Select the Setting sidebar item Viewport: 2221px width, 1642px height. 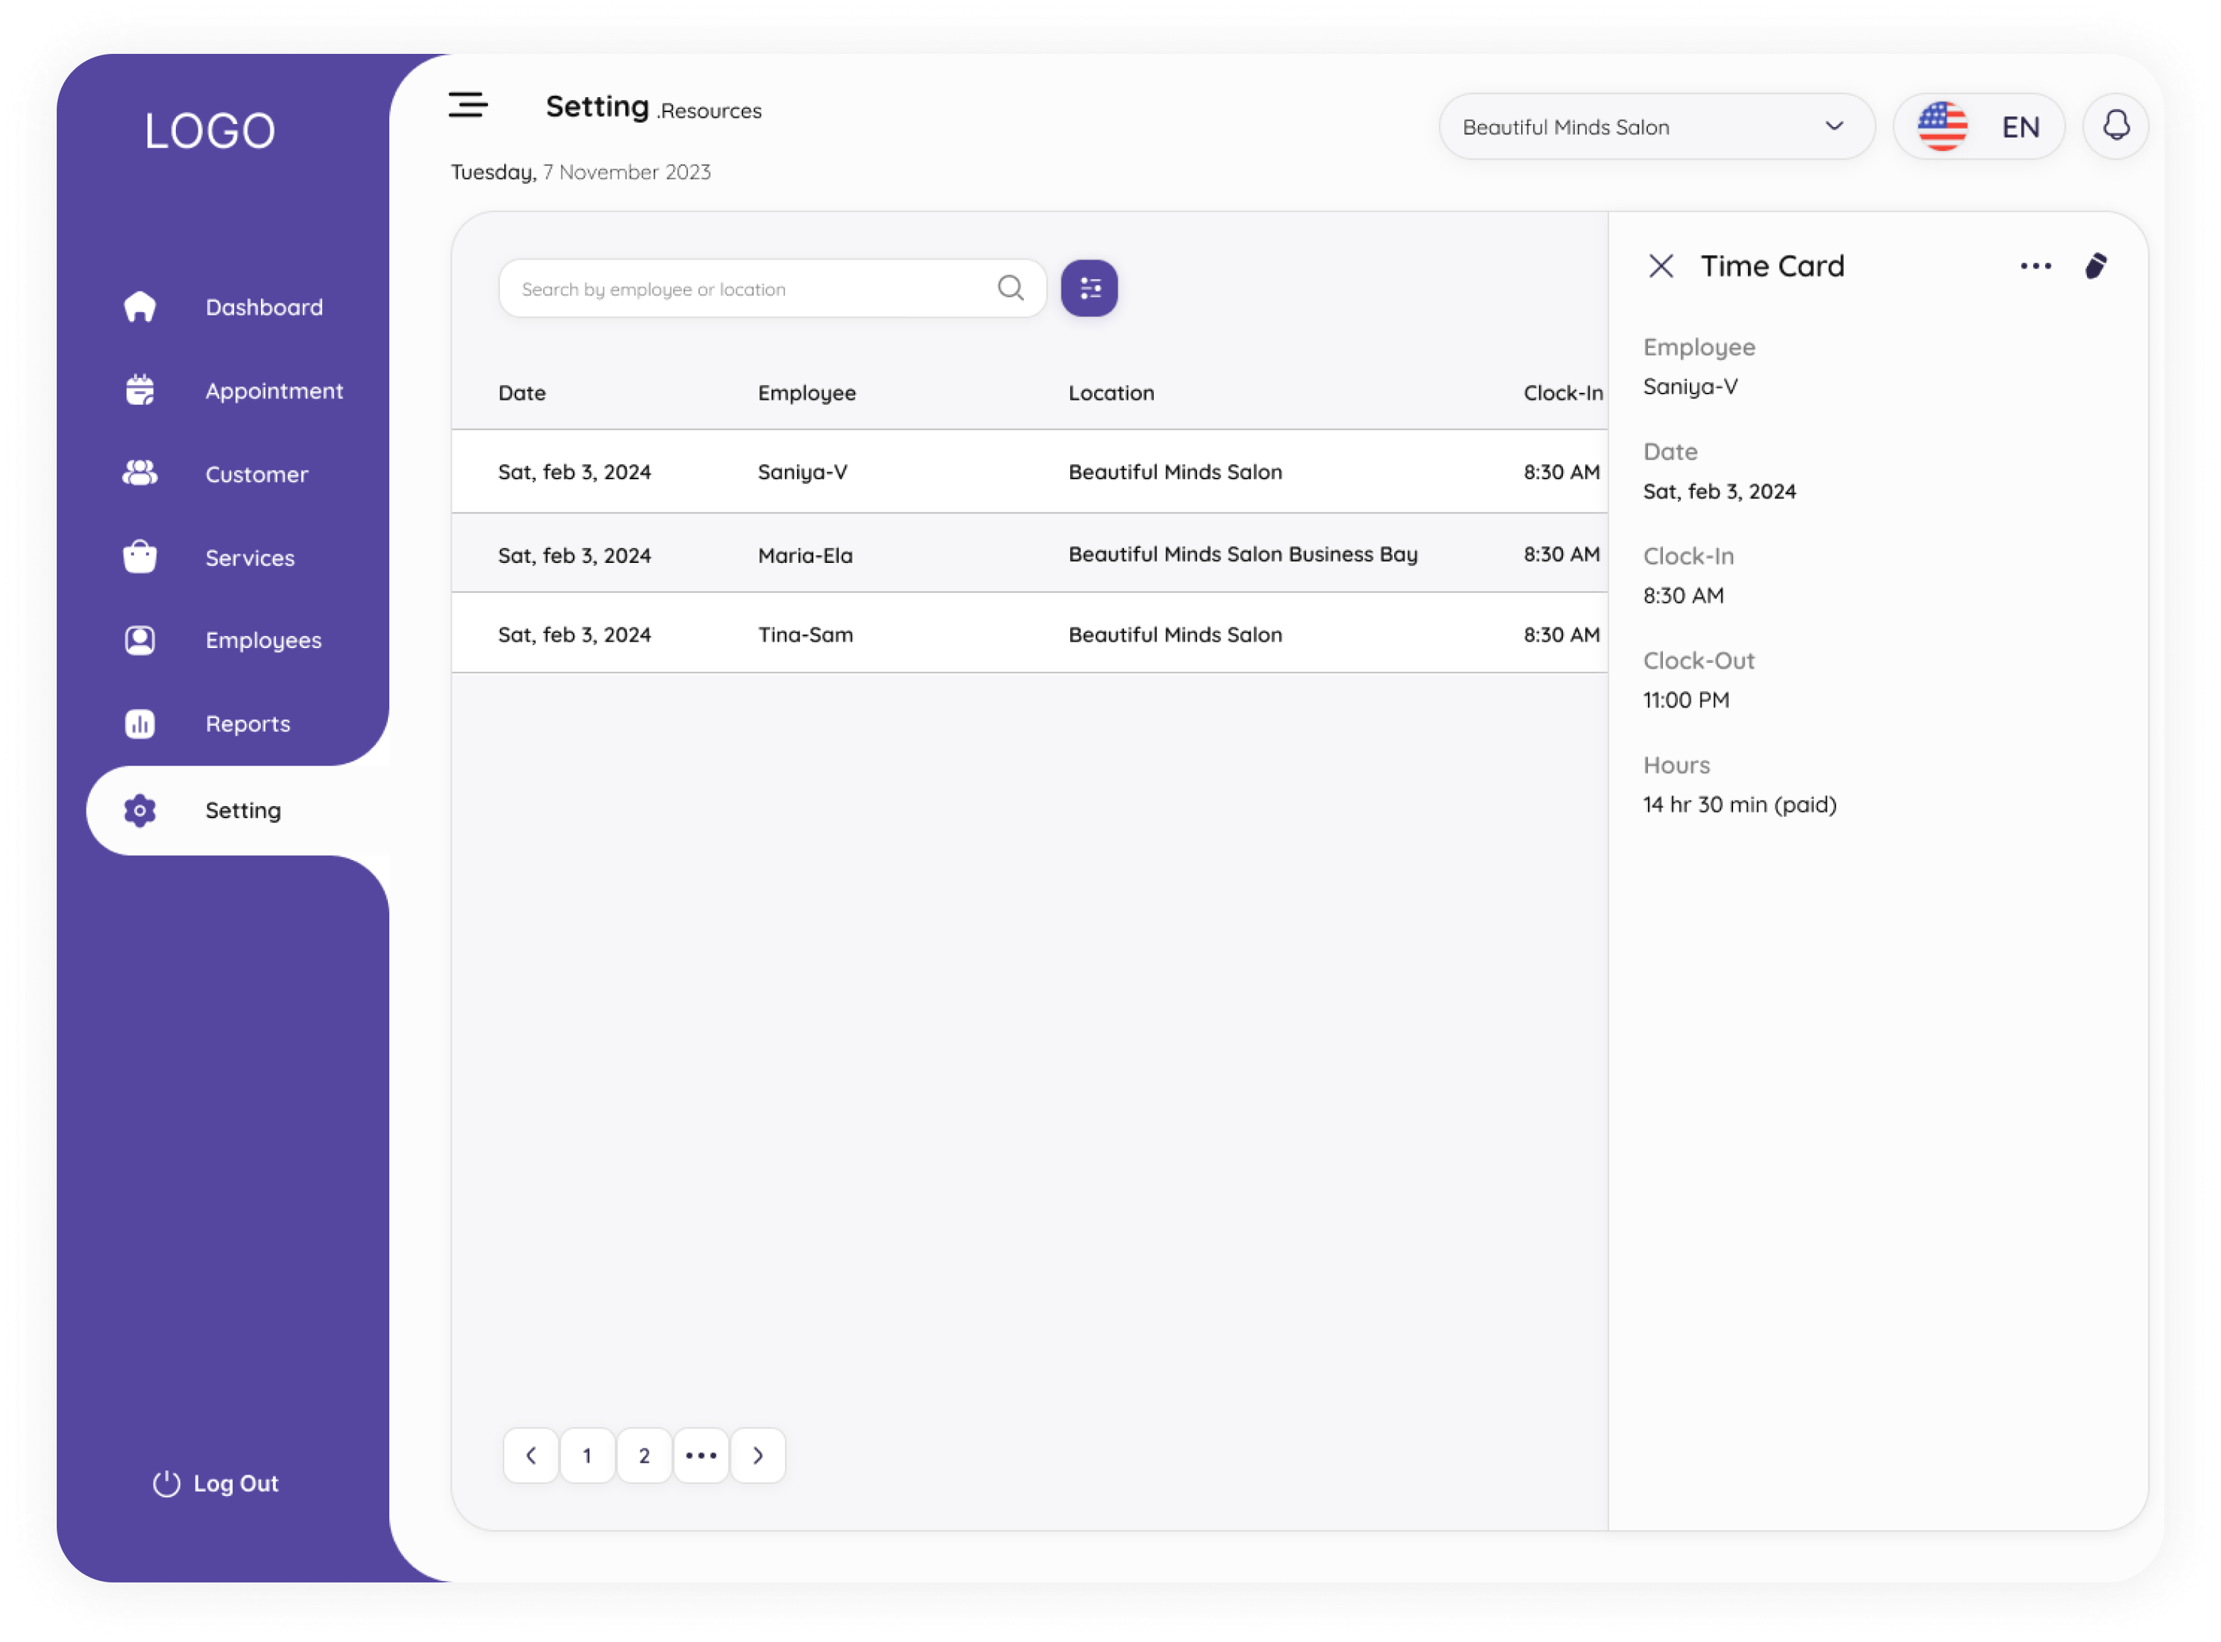pos(238,811)
